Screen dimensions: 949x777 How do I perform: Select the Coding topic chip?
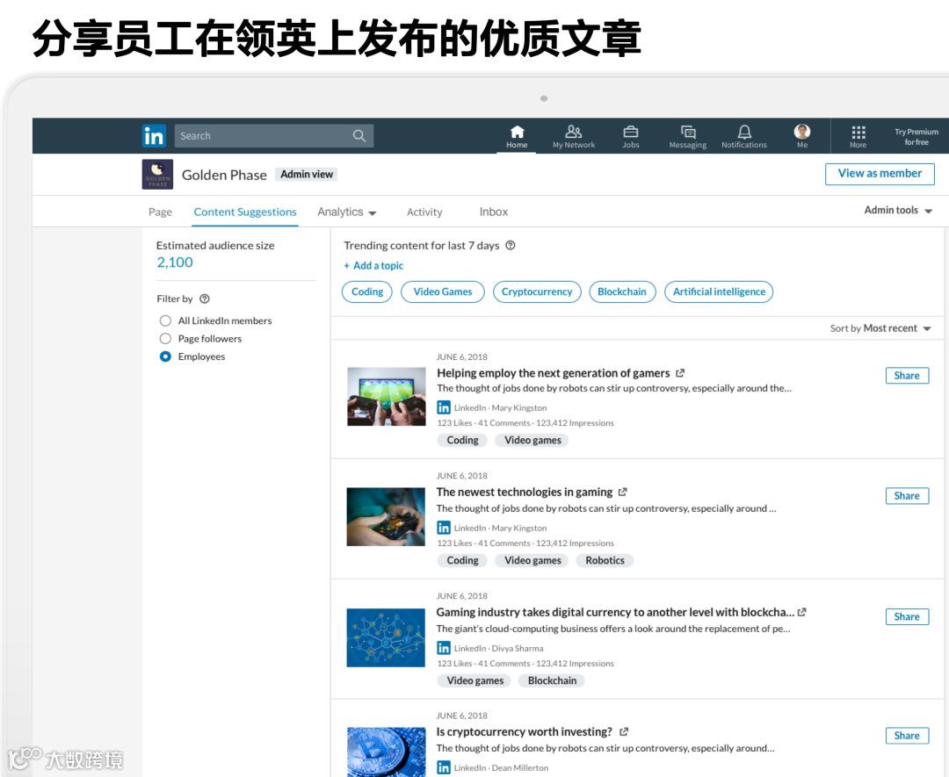tap(367, 291)
